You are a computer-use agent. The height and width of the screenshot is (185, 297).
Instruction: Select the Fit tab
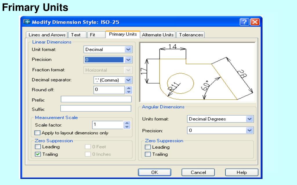96,35
